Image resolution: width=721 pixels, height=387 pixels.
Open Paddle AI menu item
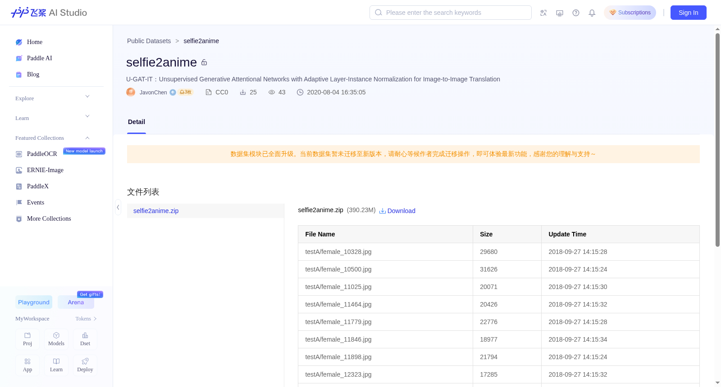click(40, 58)
